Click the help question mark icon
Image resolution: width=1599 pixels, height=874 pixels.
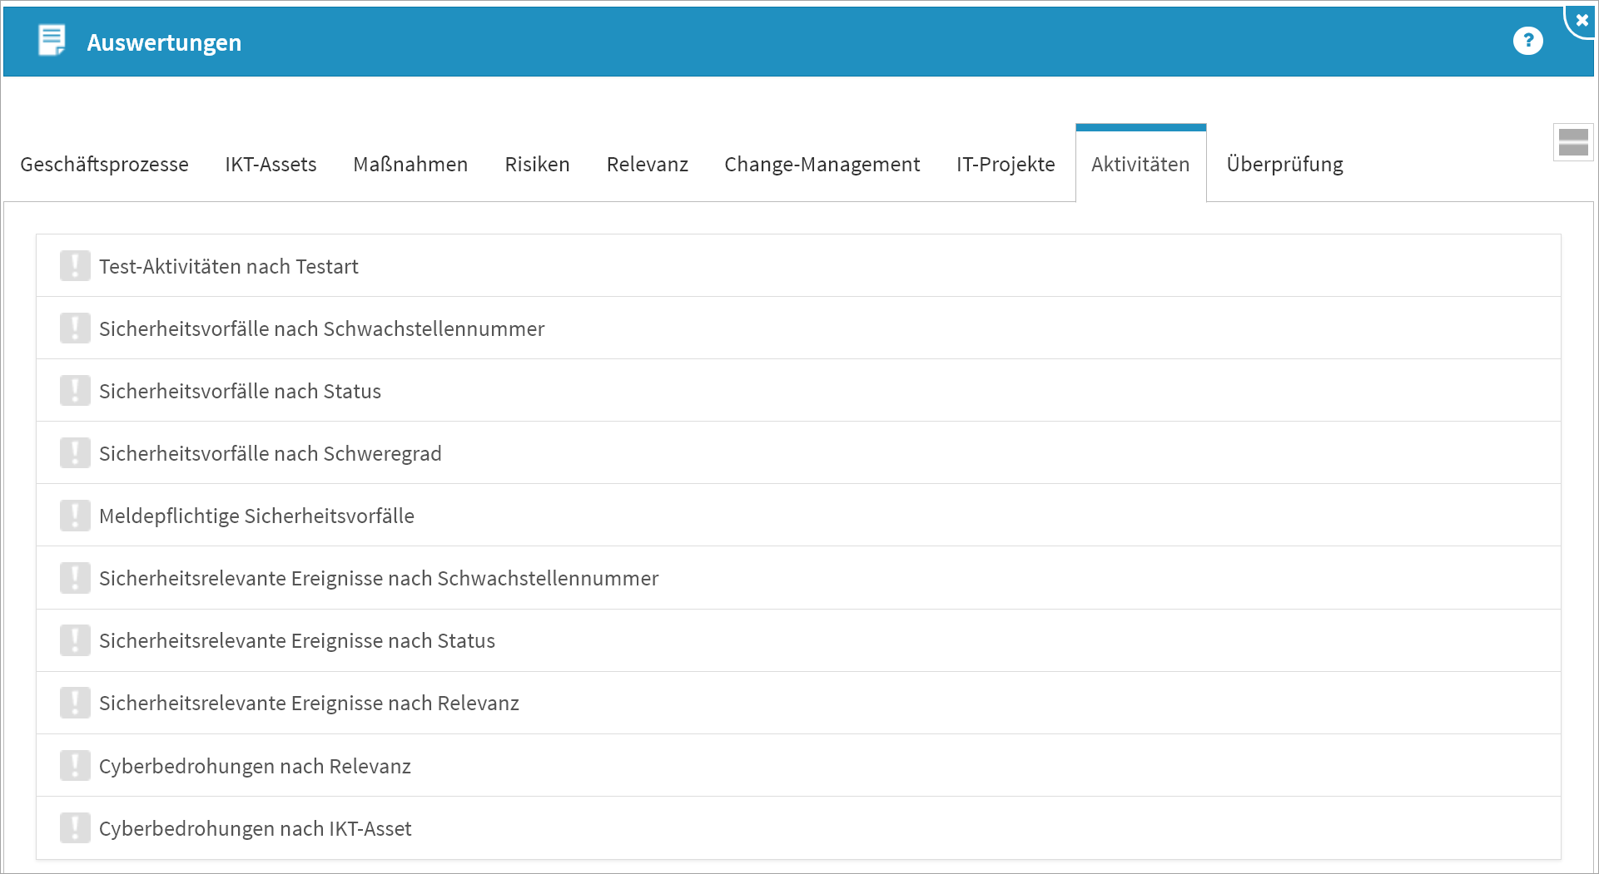1527,41
